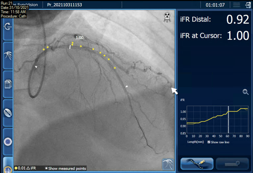Select the vessel stenosis sidebar icon
This screenshot has width=253, height=173.
coord(8,113)
